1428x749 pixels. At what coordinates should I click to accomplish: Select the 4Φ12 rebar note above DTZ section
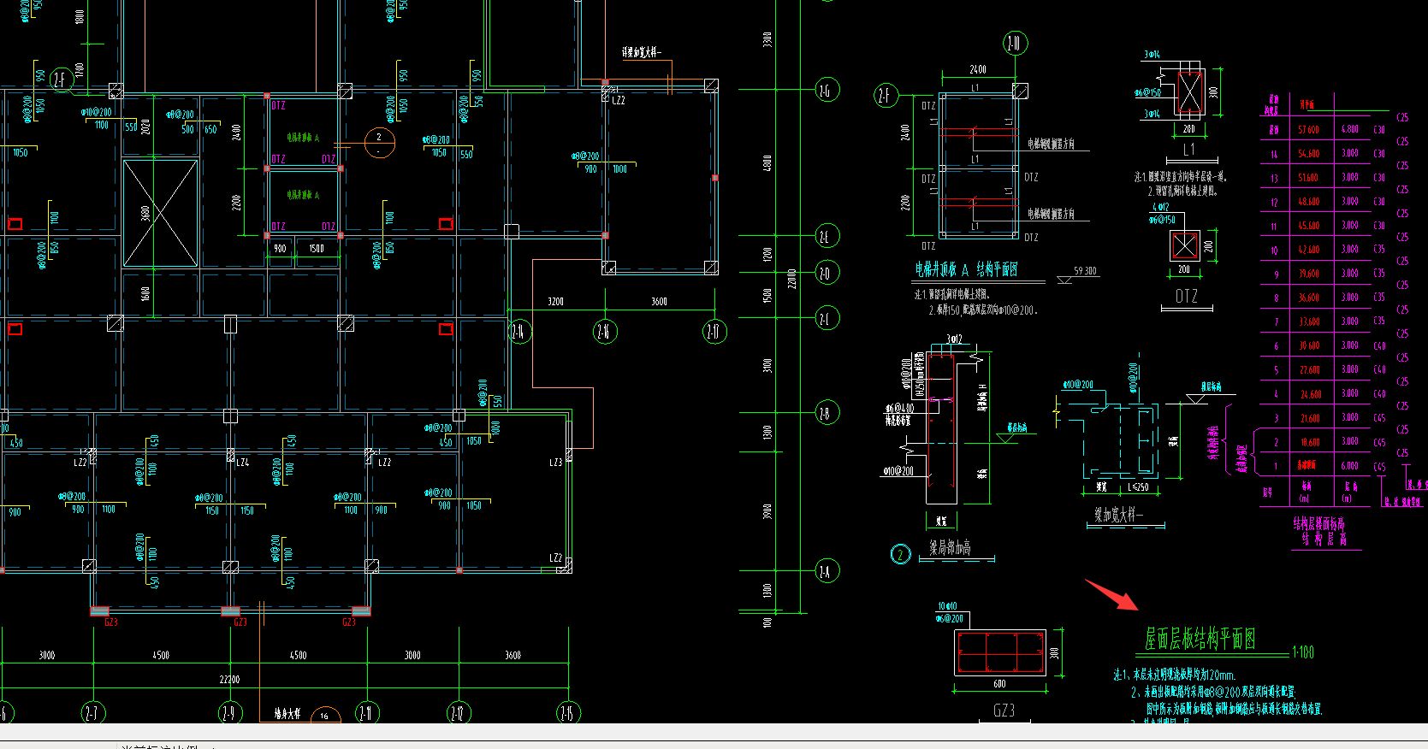pos(1161,207)
